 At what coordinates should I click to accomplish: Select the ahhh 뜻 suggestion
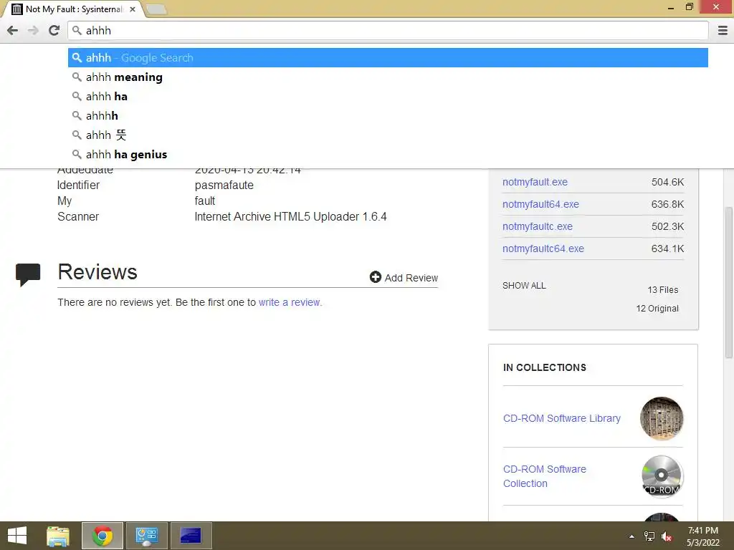click(x=388, y=135)
